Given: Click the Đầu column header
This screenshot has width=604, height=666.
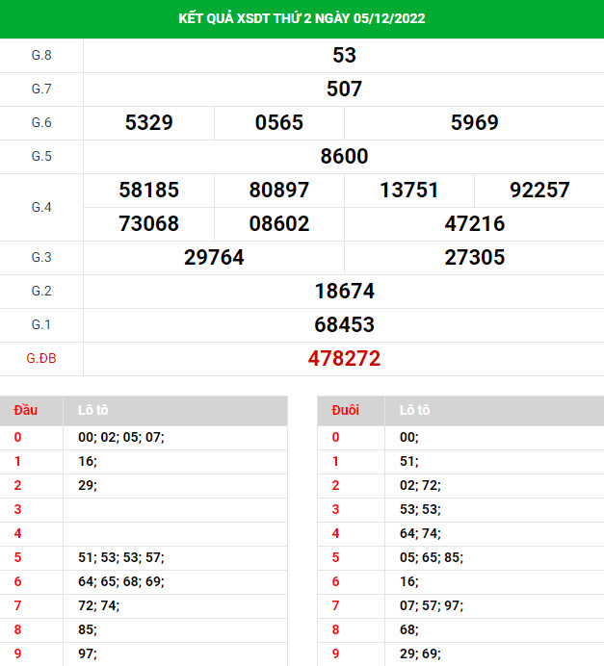Looking at the screenshot, I should pos(25,410).
